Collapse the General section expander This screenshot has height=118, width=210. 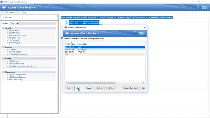coord(3,28)
